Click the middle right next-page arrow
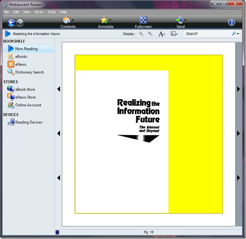 (239, 133)
